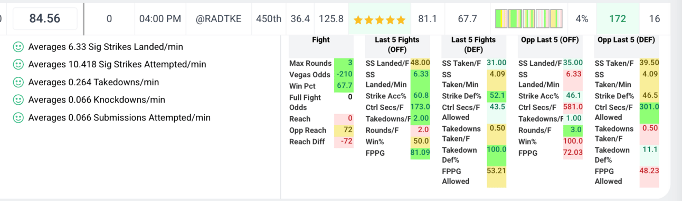Click the Fight column header
The width and height of the screenshot is (682, 201).
click(321, 39)
